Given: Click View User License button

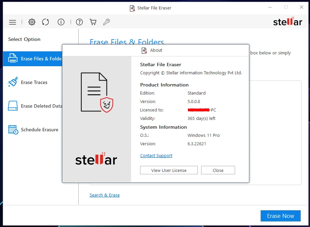Looking at the screenshot, I should coord(169,170).
